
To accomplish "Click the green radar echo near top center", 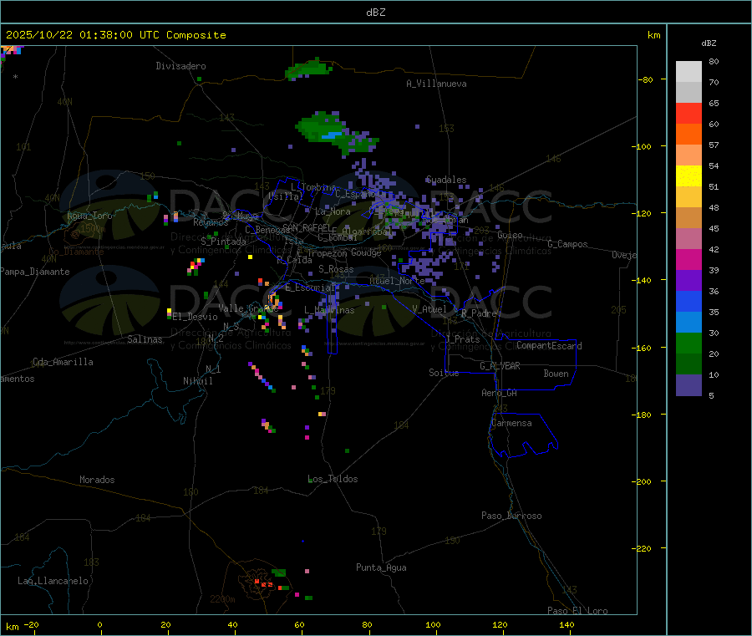I will (308, 69).
